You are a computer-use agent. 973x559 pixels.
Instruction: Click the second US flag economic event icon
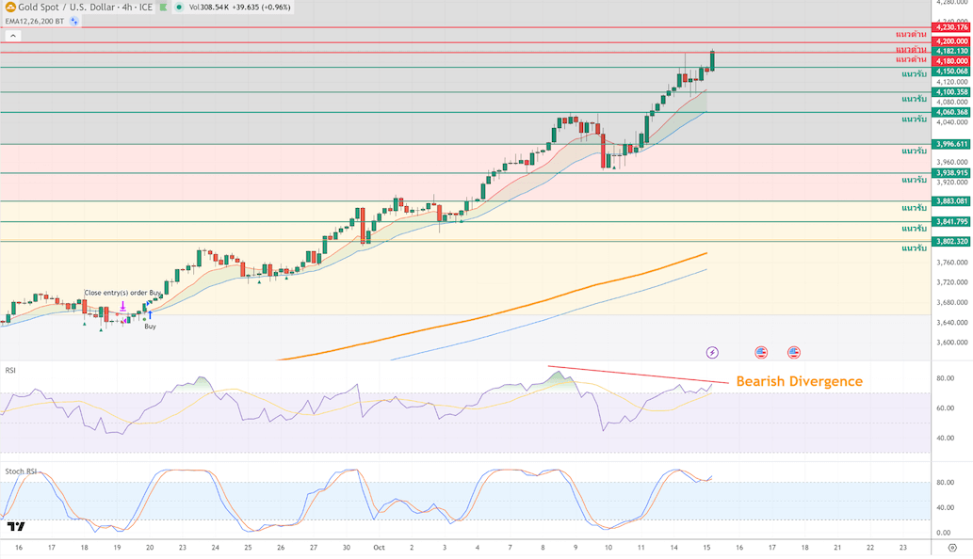tap(794, 352)
